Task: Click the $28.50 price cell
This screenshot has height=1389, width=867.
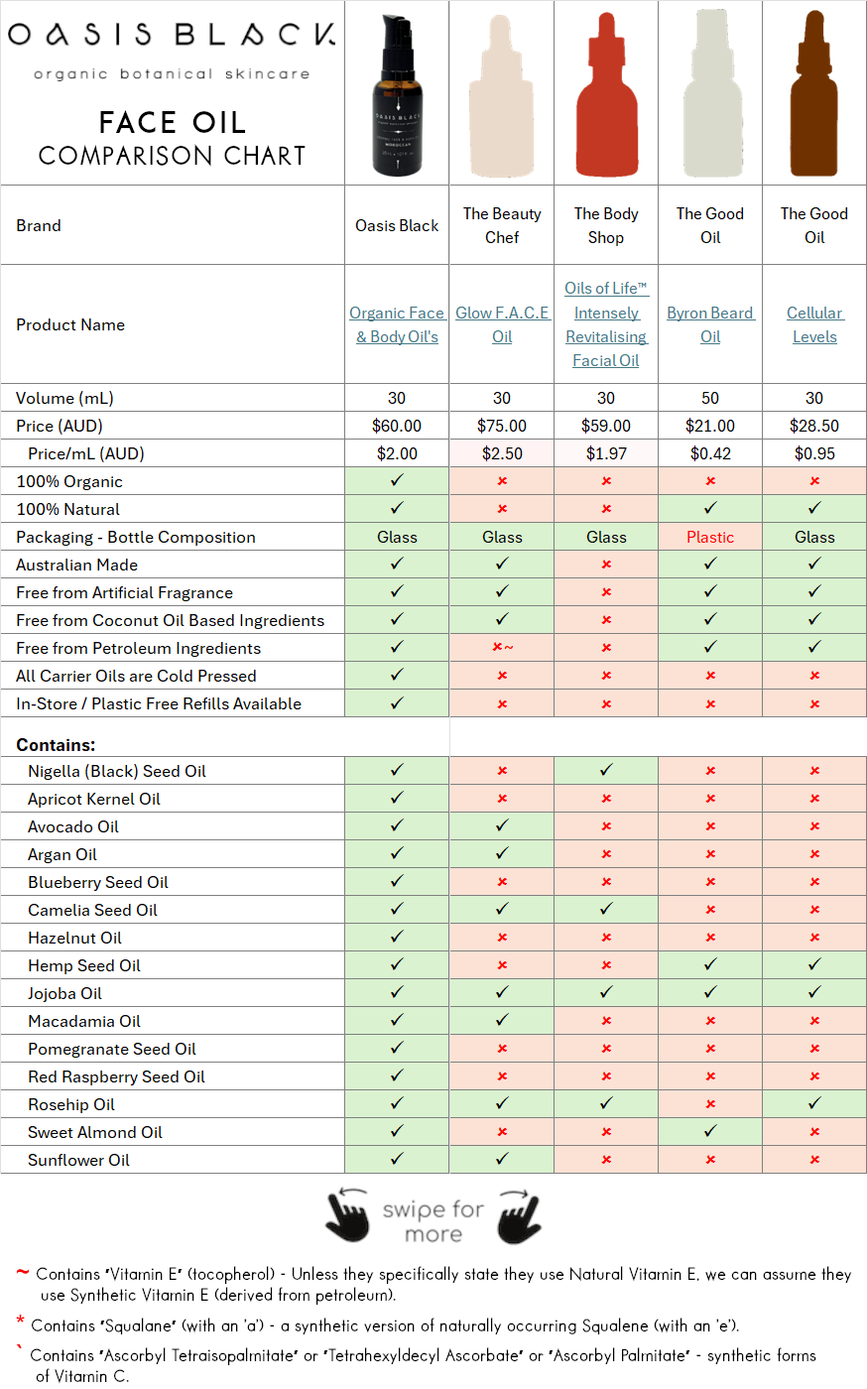Action: tap(814, 426)
